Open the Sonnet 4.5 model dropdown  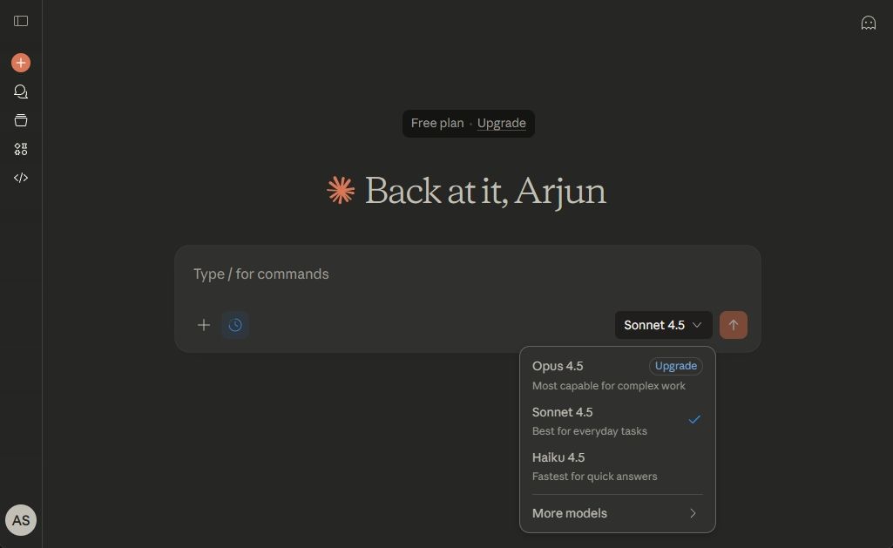[x=662, y=324]
